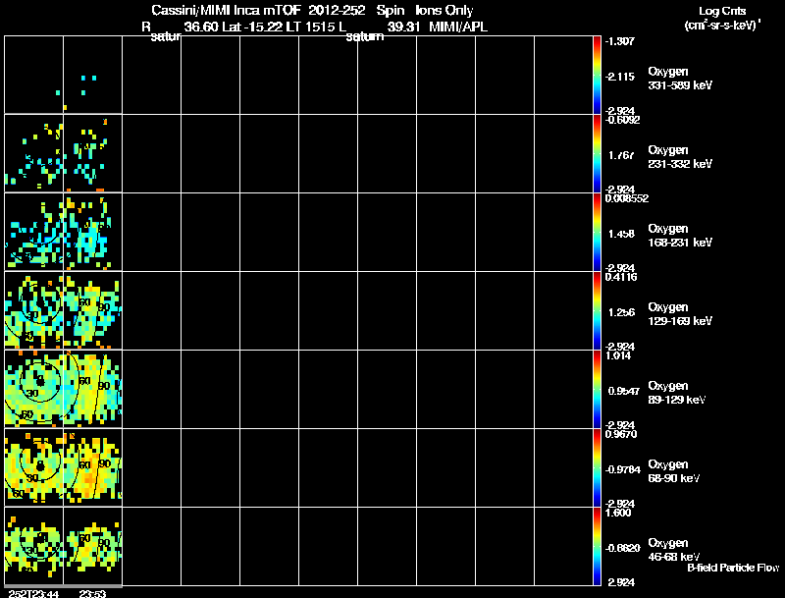
Task: Select the 168-231 keV image in 23:53 column
Action: coord(92,232)
